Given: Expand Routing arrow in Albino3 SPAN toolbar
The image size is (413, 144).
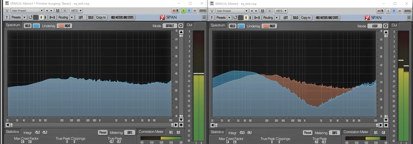Looking at the screenshot, I should pyautogui.click(x=72, y=17).
